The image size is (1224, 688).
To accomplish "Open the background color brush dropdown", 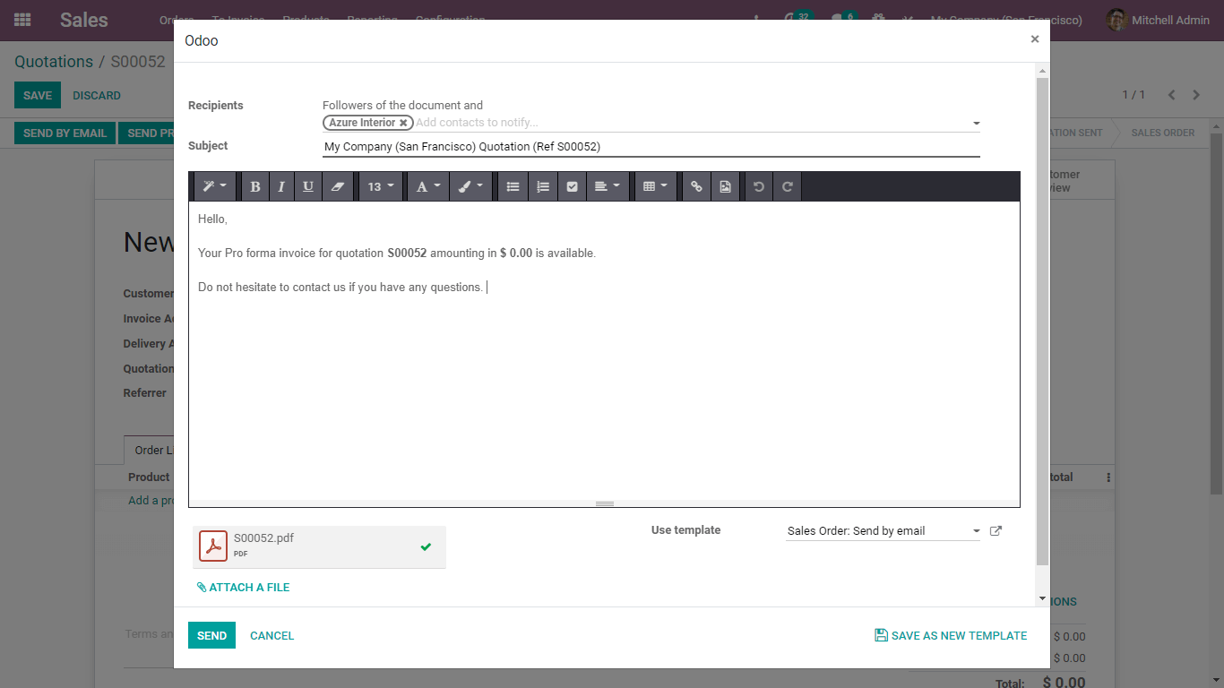I will (470, 186).
